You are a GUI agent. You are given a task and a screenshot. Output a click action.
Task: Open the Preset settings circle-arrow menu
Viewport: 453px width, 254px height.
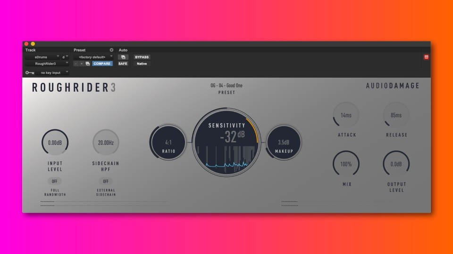[x=111, y=50]
